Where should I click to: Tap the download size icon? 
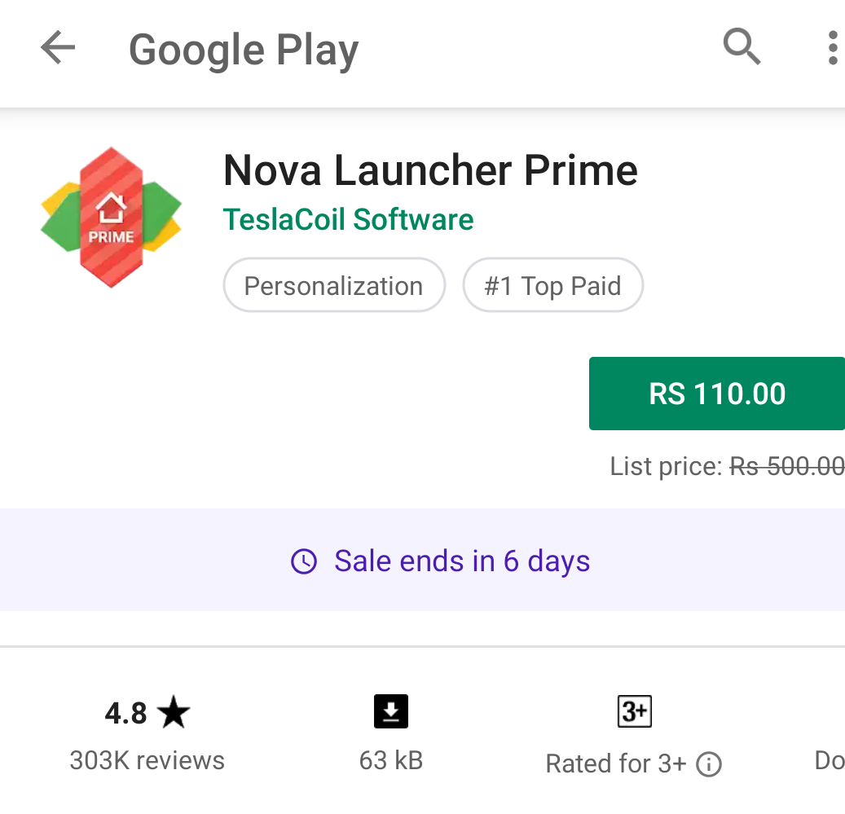pyautogui.click(x=391, y=711)
